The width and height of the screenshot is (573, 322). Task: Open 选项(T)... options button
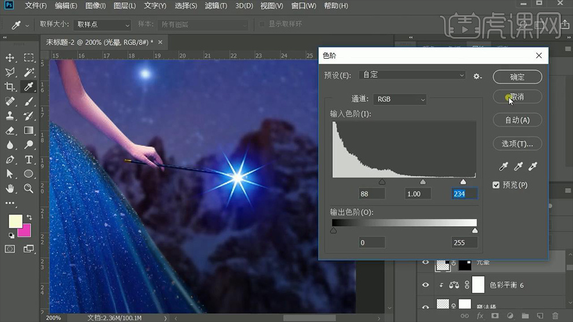pos(517,143)
